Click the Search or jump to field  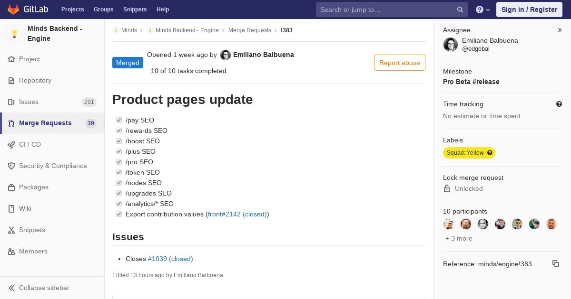click(x=392, y=9)
